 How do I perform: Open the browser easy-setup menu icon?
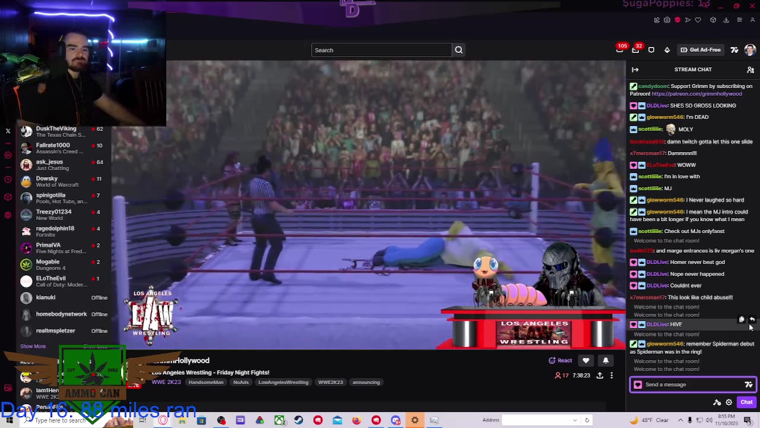click(x=739, y=20)
